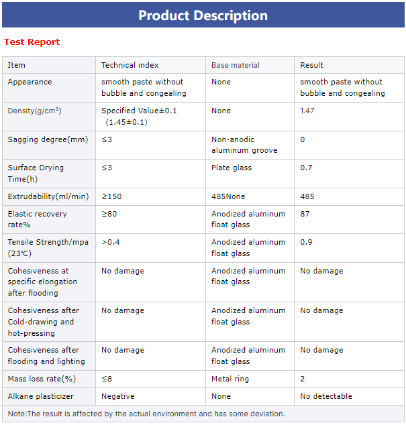This screenshot has height=425, width=406.
Task: Click the Product Description header banner
Action: 203,15
